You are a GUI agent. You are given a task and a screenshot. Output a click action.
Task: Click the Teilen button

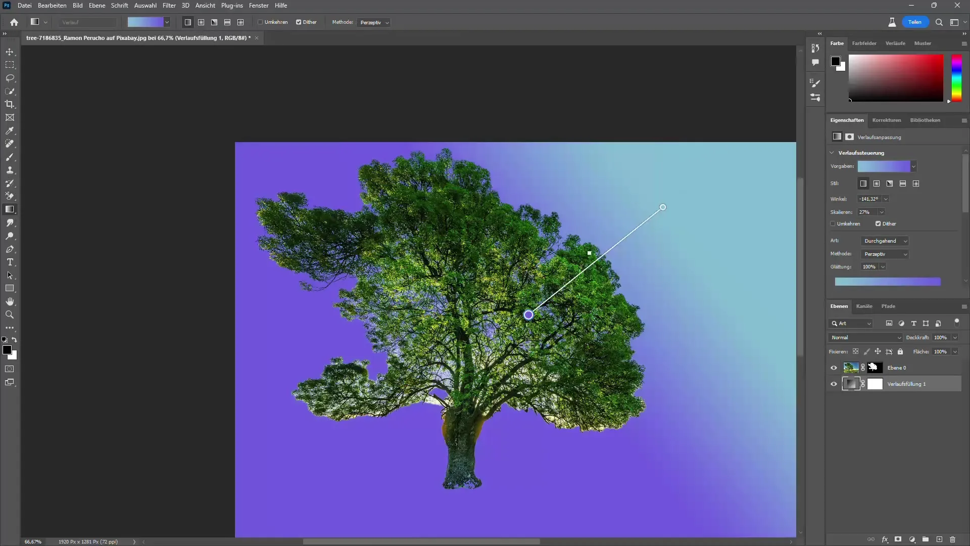[914, 22]
